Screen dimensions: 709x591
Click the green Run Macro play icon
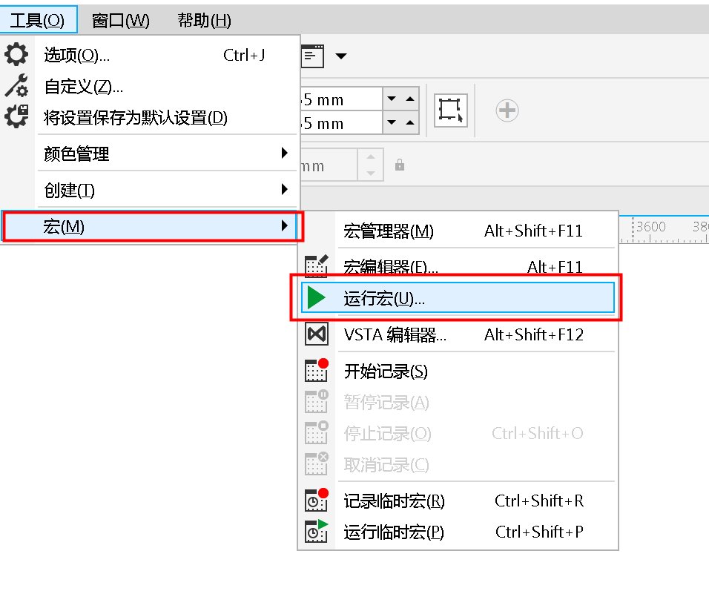(x=317, y=298)
